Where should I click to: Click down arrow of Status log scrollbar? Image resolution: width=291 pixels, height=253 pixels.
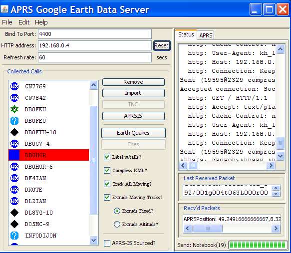(280, 156)
